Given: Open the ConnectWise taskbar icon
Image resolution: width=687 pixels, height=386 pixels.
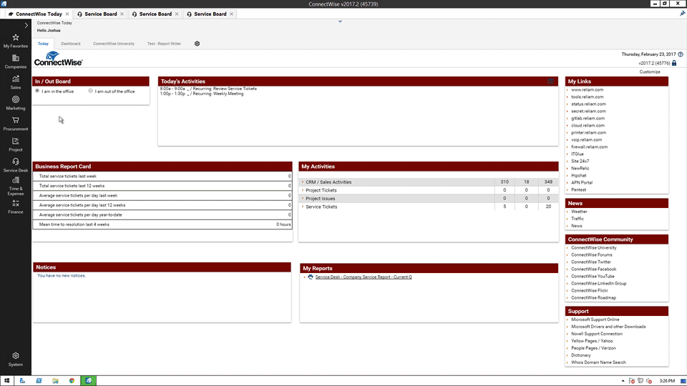Looking at the screenshot, I should 89,381.
